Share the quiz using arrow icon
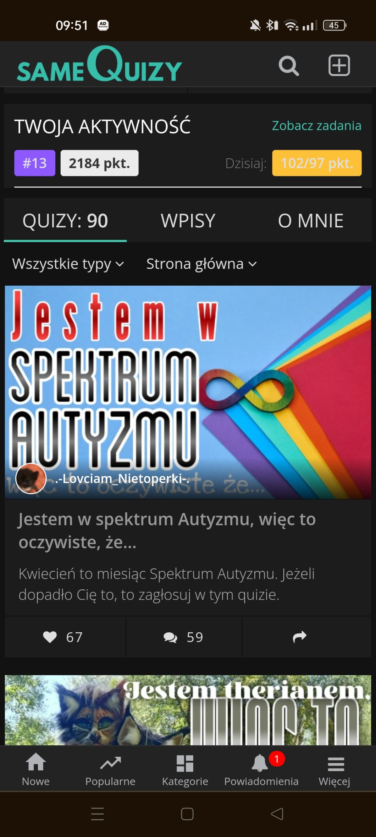376x837 pixels. [x=300, y=637]
